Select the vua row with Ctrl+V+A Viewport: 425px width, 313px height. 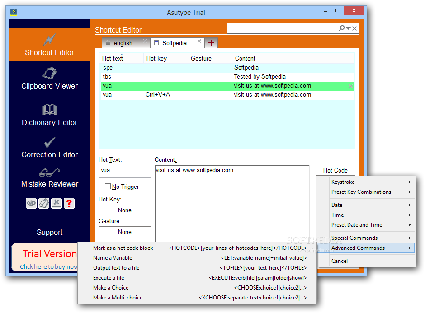[x=228, y=95]
